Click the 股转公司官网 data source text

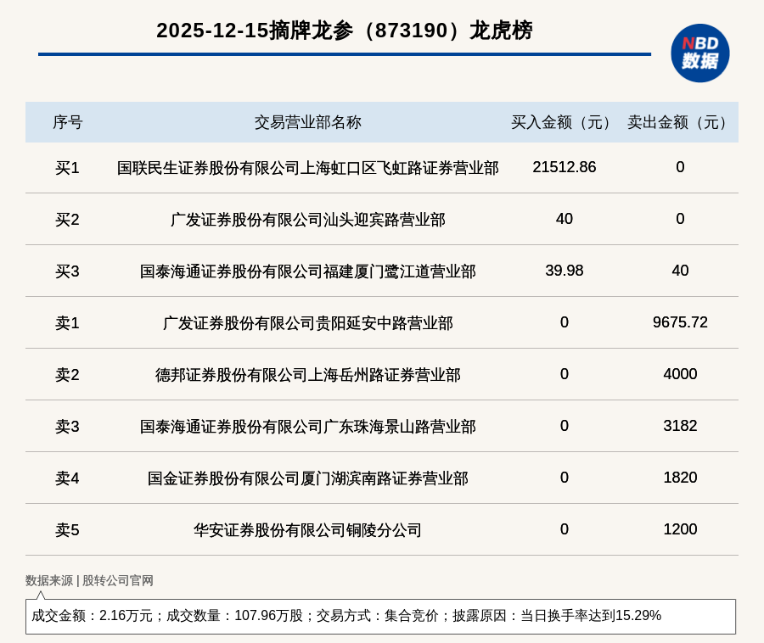118,581
